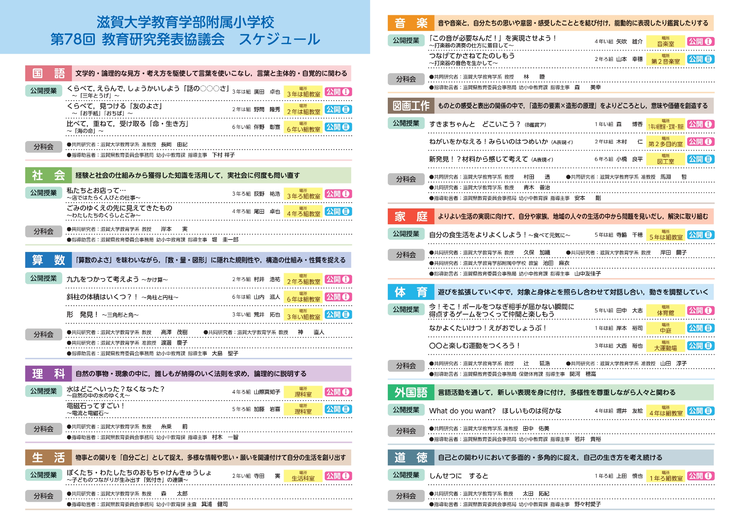The image size is (740, 523).
Task: Click the 公開Ⅱ badge in the 尾田 卓也 row
Action: click(338, 212)
